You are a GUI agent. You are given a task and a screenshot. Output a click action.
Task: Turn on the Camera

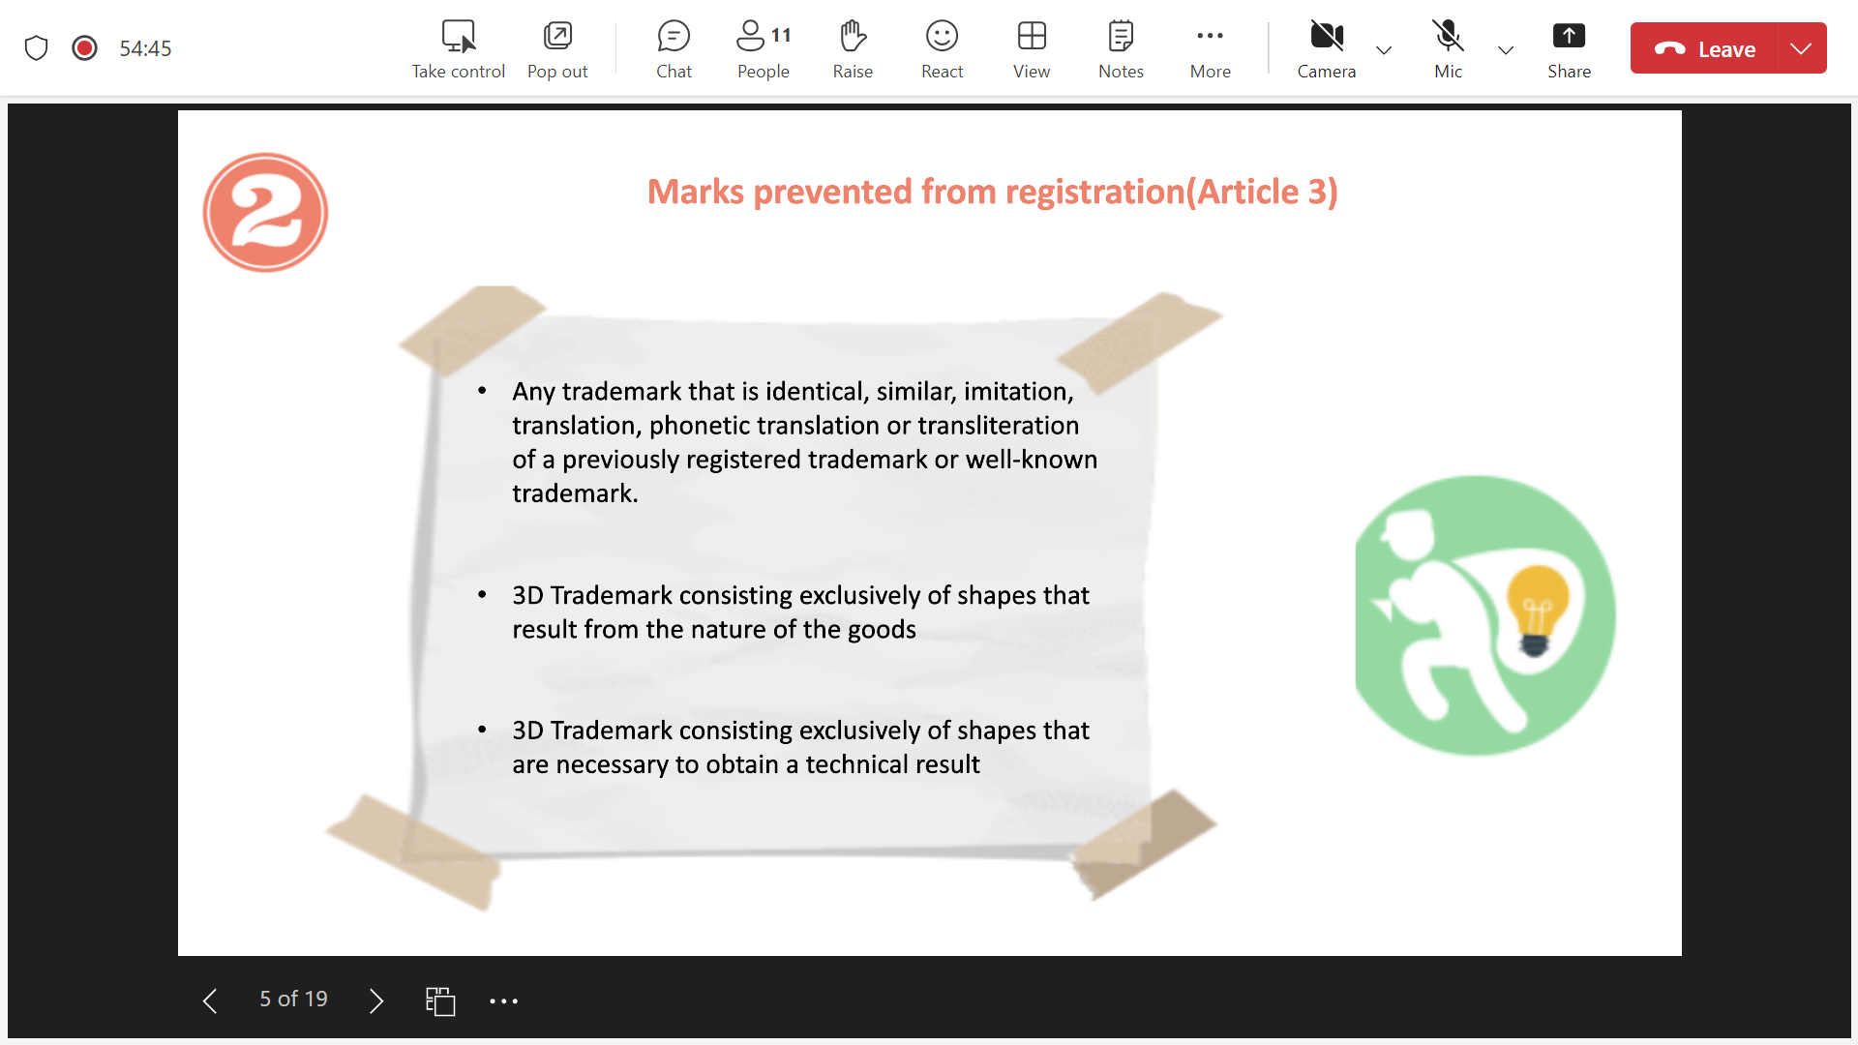(x=1326, y=48)
